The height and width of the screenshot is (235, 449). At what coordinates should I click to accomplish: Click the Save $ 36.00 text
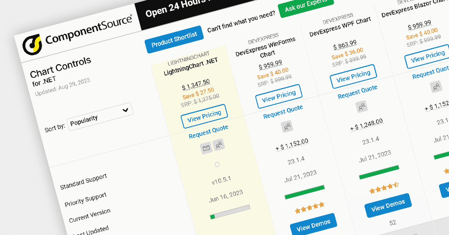click(347, 53)
